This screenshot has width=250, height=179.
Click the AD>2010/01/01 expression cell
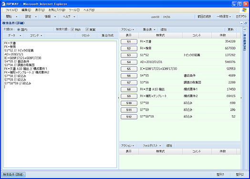151,62
